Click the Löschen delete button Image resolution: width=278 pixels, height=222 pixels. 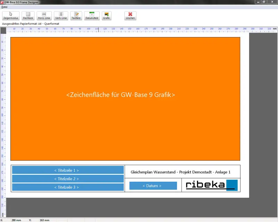click(130, 16)
